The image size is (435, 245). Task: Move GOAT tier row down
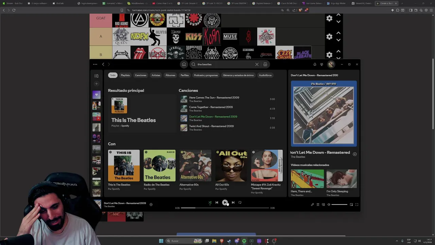click(x=338, y=22)
